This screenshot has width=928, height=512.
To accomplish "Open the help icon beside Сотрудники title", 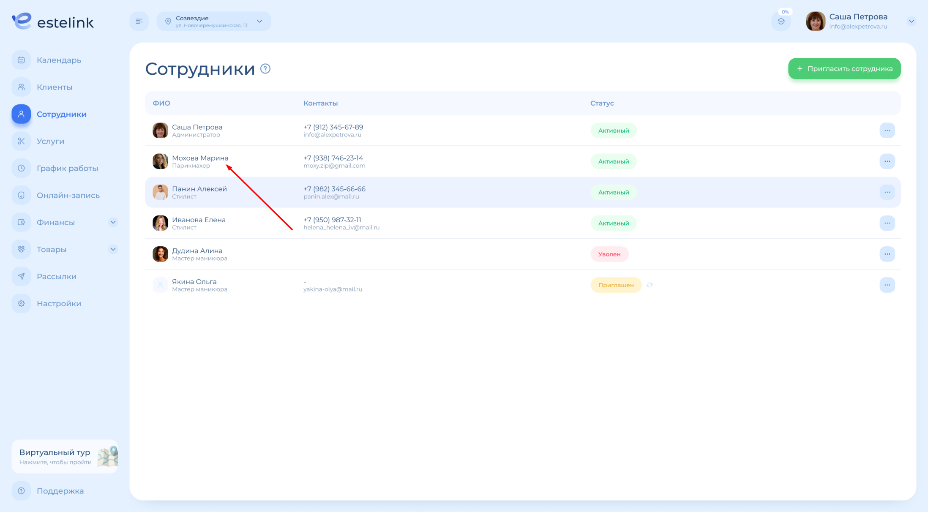I will pyautogui.click(x=265, y=68).
